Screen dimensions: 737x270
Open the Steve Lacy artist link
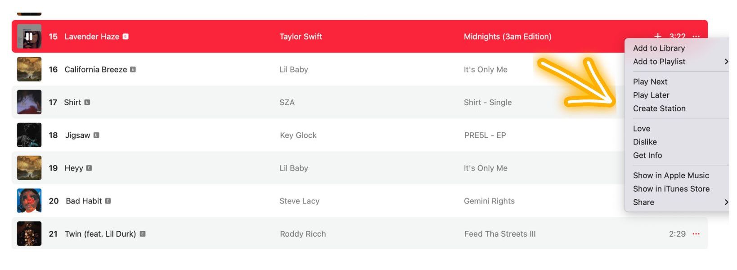(299, 201)
